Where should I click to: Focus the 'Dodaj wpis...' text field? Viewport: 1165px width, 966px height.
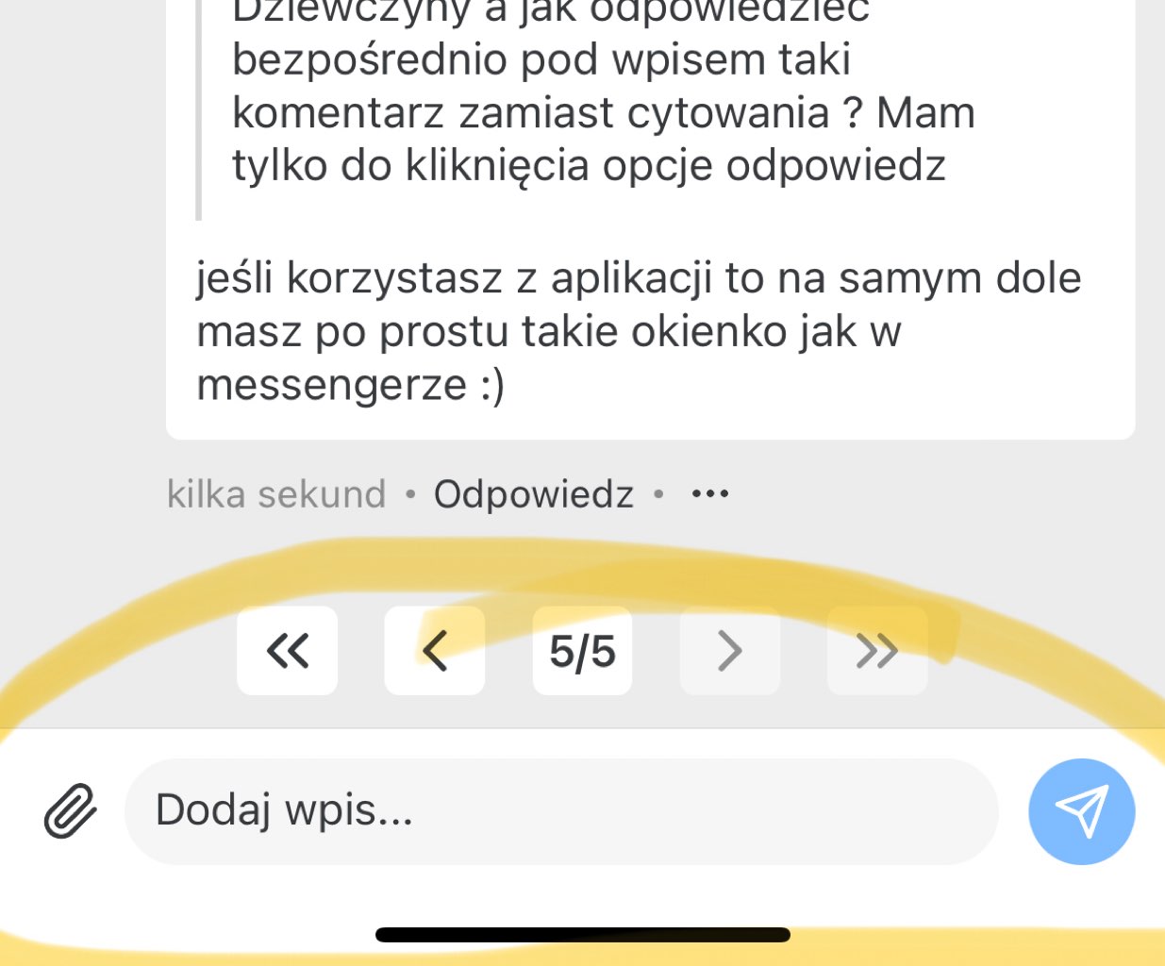pos(561,811)
